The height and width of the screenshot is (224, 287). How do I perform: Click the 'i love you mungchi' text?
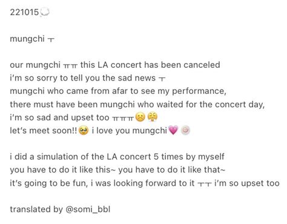click(x=130, y=131)
